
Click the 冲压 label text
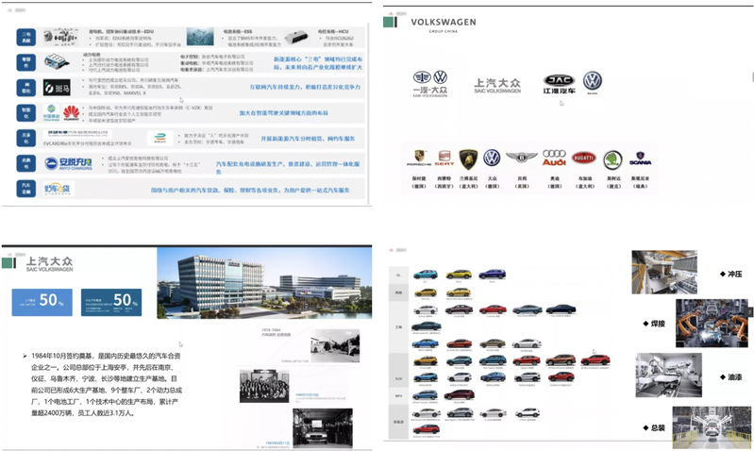(734, 274)
